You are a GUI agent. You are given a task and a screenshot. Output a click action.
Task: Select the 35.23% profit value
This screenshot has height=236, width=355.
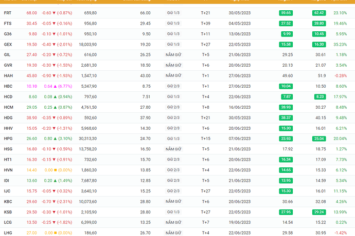[340, 45]
